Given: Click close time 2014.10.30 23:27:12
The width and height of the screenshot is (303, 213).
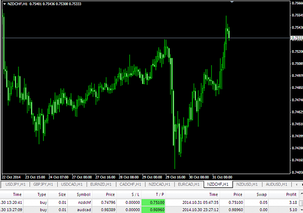Looking at the screenshot, I should 200,210.
